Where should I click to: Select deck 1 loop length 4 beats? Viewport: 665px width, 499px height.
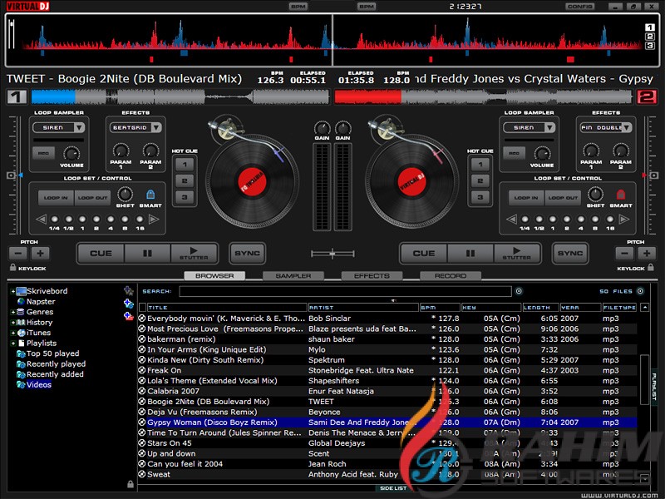click(111, 220)
